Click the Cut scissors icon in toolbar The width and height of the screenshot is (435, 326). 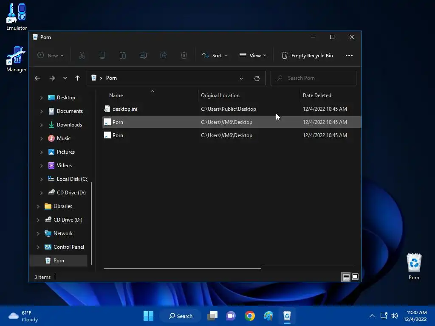click(x=82, y=56)
